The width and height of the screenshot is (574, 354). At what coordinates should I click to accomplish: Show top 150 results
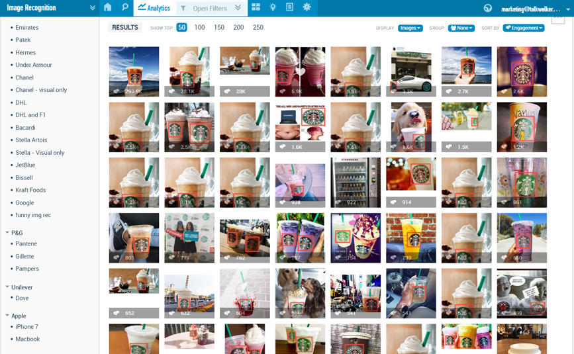219,27
